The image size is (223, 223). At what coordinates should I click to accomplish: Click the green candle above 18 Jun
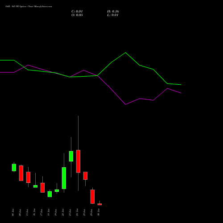(x=50, y=194)
